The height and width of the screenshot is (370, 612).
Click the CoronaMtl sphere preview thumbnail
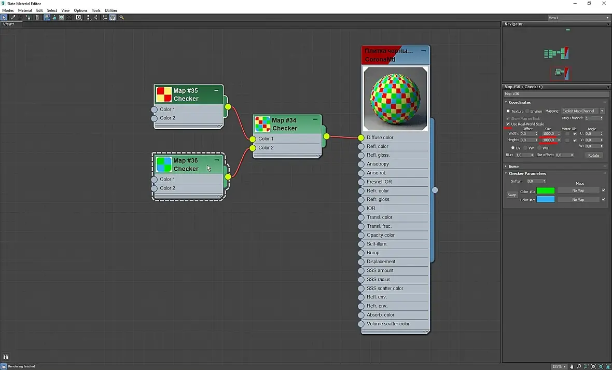395,99
